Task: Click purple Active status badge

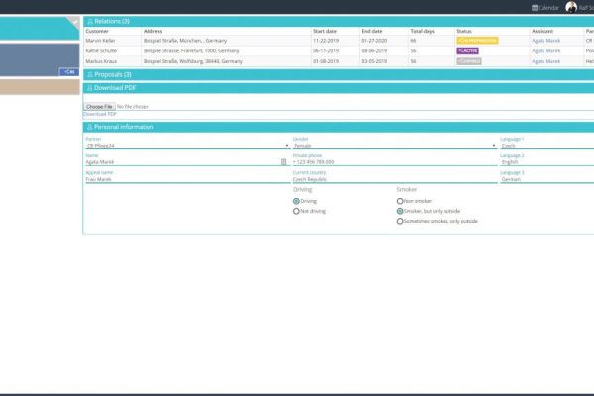Action: coord(468,50)
